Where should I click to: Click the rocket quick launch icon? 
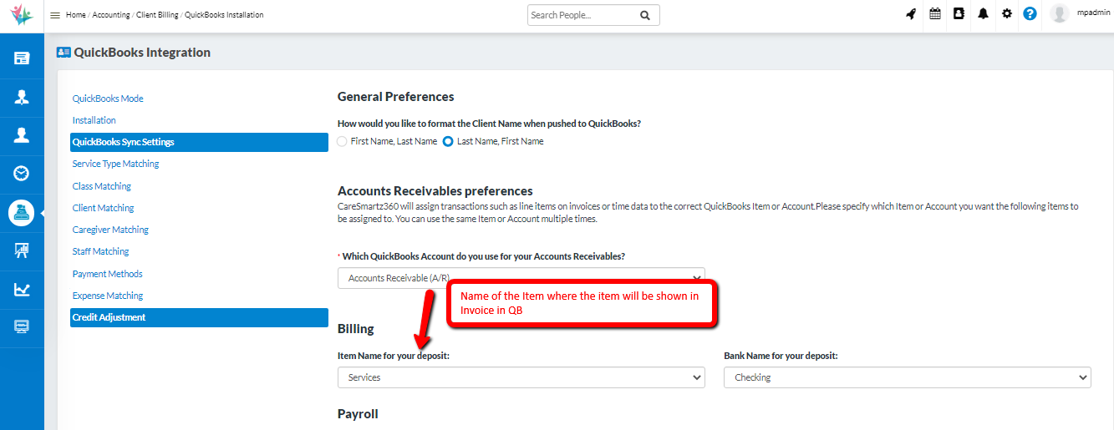coord(911,14)
